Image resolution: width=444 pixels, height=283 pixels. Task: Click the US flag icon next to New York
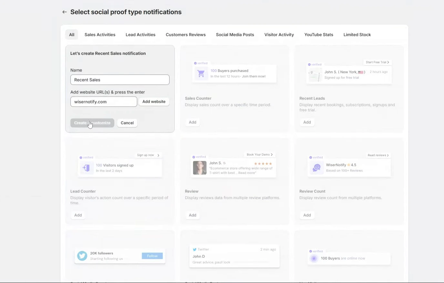click(361, 72)
